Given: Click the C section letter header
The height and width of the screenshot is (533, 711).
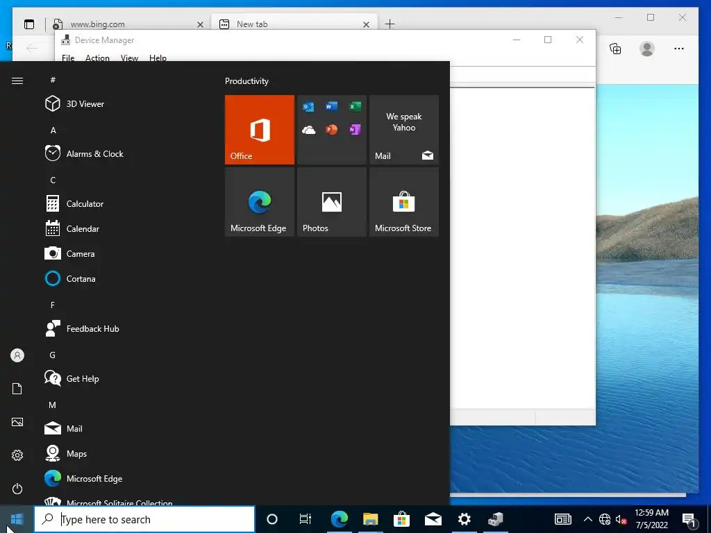Looking at the screenshot, I should (x=53, y=180).
